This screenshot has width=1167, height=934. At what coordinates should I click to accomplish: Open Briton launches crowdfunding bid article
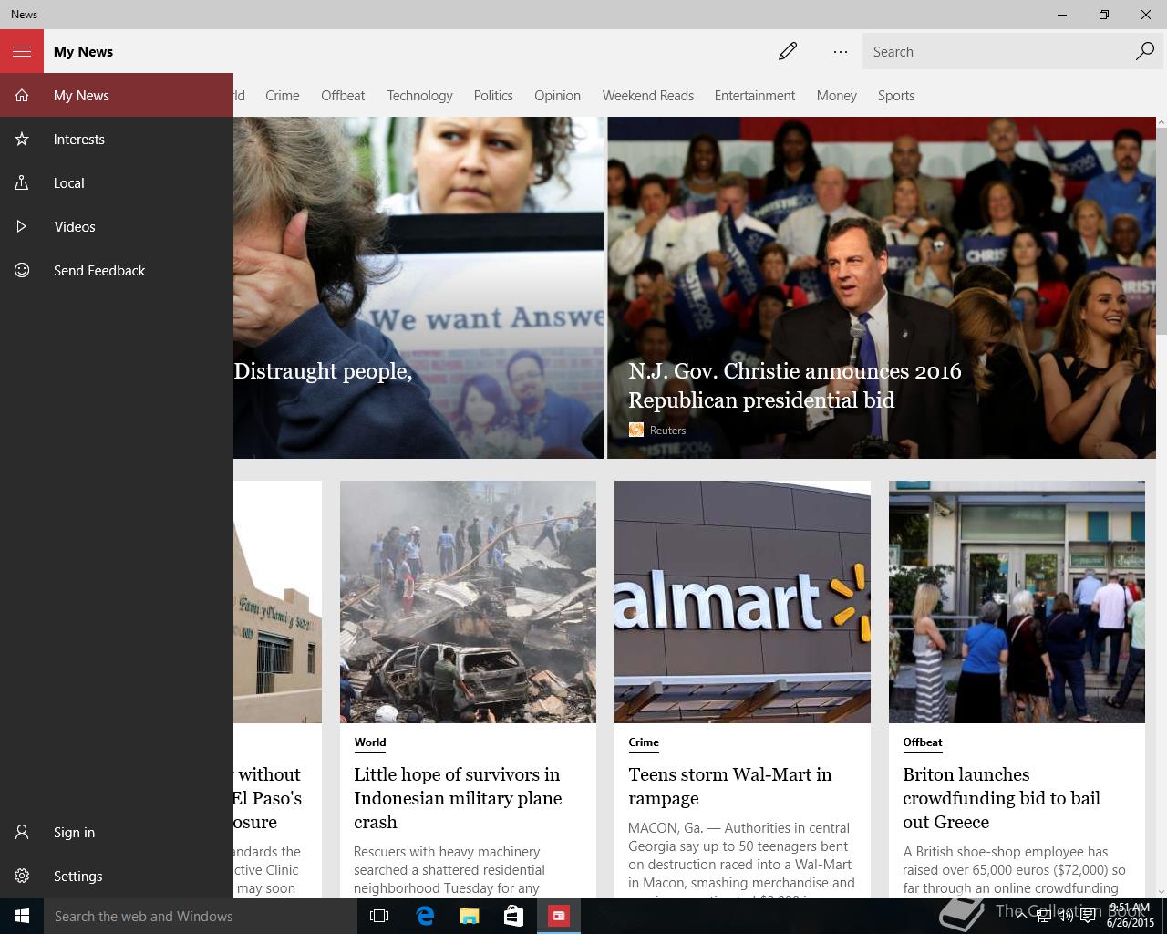[1001, 797]
